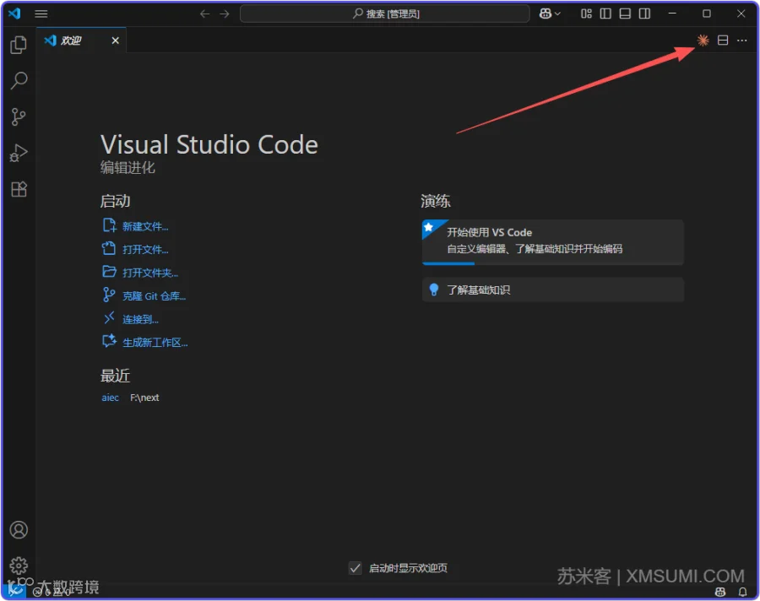The width and height of the screenshot is (760, 601).
Task: Launch the orange Claude Code icon
Action: pos(703,41)
